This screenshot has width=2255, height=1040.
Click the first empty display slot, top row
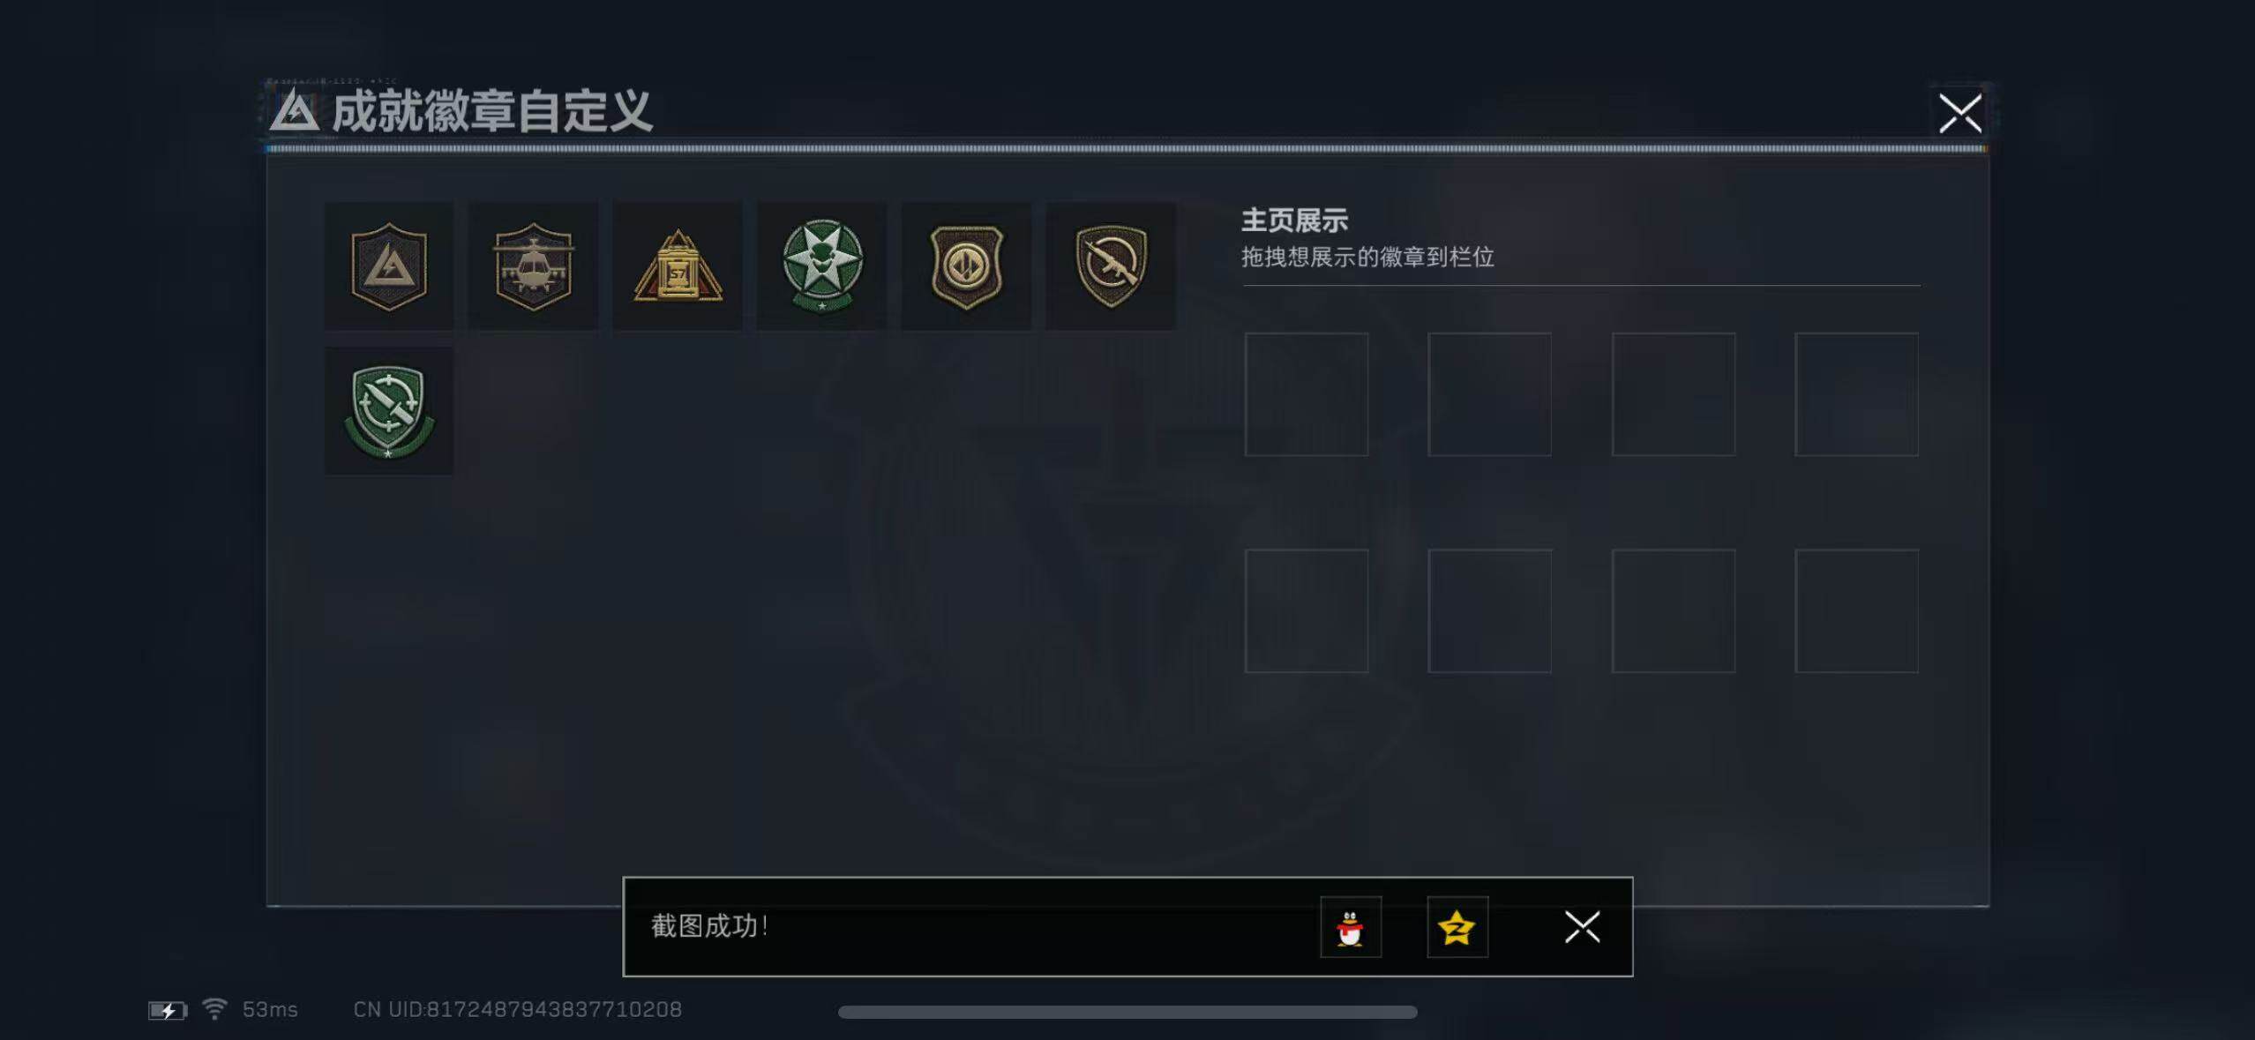1307,394
